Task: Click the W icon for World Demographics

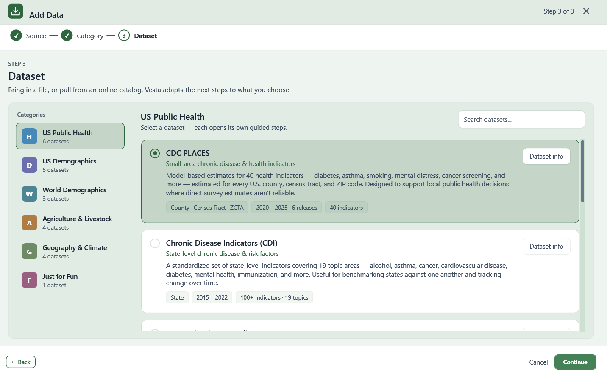Action: (x=29, y=194)
